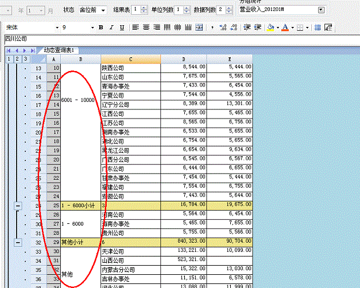Click cell 黑龙江公司
The width and height of the screenshot is (360, 288).
(131, 151)
